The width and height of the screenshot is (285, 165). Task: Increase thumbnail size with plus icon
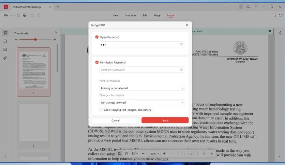pos(55,40)
